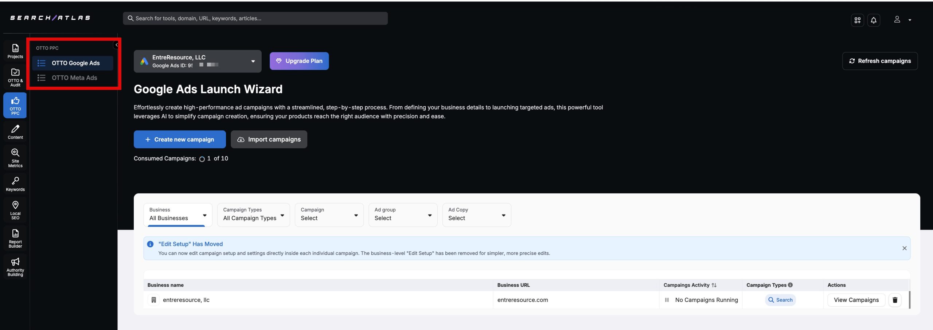Click the View Campaigns button
This screenshot has height=330, width=933.
point(856,300)
